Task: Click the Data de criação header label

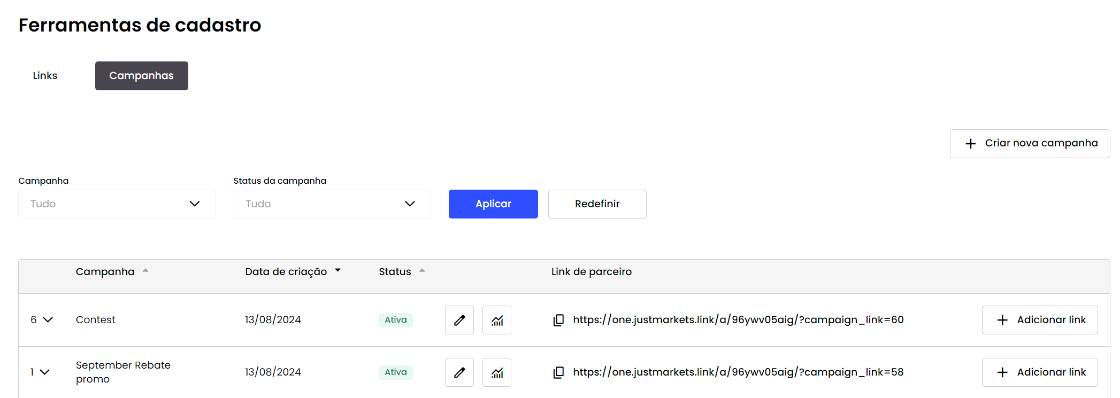Action: (x=286, y=271)
